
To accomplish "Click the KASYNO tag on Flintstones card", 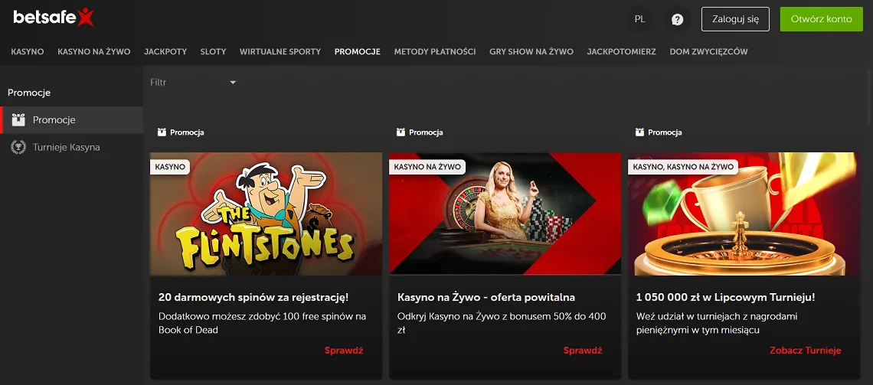I will tap(170, 166).
